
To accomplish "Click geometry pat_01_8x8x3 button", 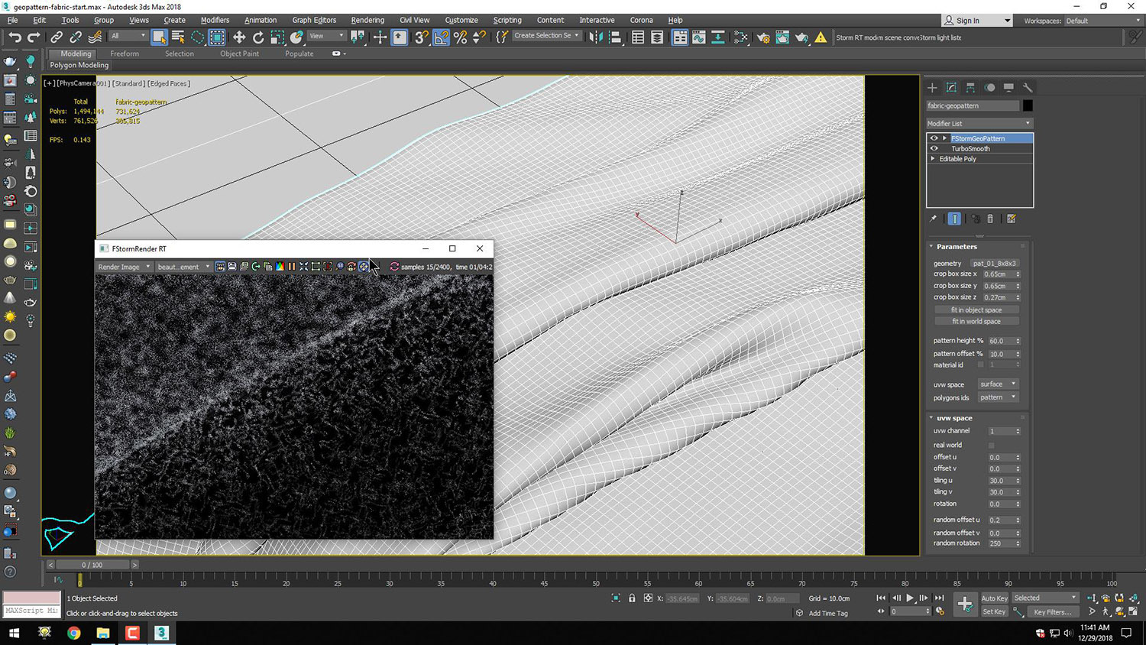I will [994, 263].
